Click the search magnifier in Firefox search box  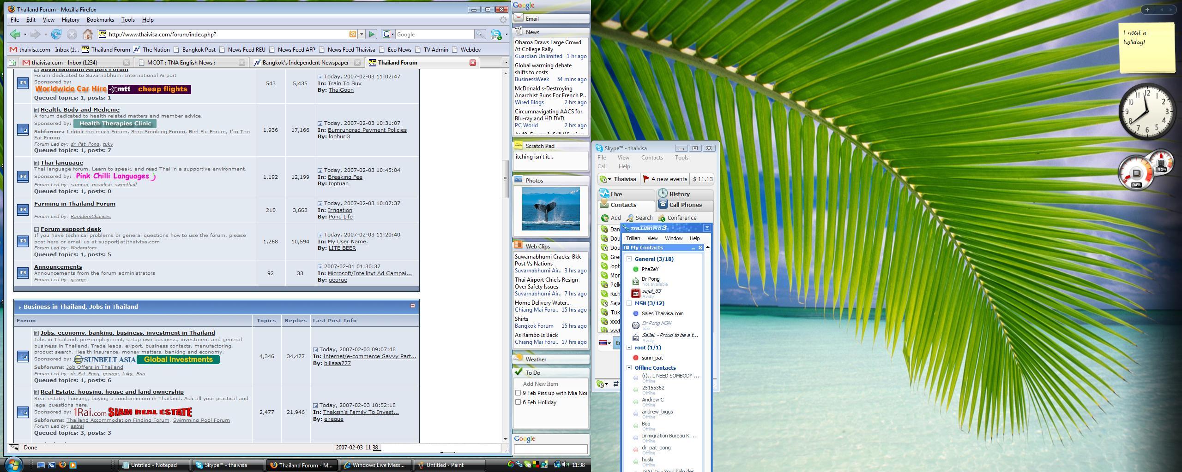[x=480, y=34]
